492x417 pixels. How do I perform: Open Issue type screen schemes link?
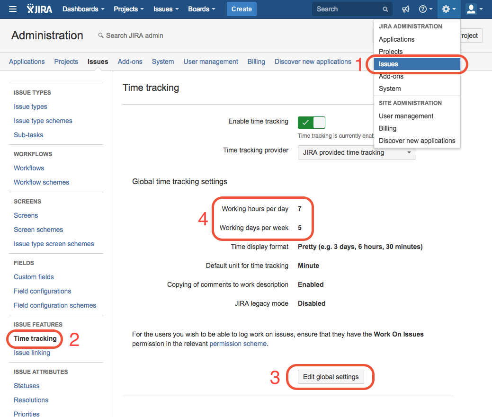pos(54,244)
